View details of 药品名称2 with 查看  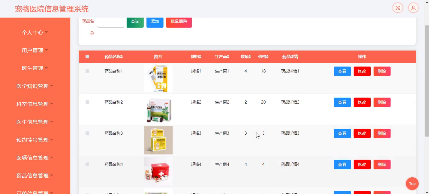pyautogui.click(x=342, y=102)
